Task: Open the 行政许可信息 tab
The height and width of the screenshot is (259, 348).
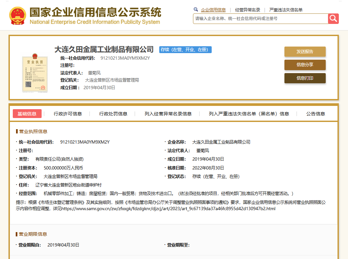Action: [x=68, y=114]
